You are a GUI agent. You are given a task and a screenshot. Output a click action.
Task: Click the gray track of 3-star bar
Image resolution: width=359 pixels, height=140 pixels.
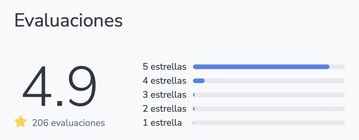(270, 95)
